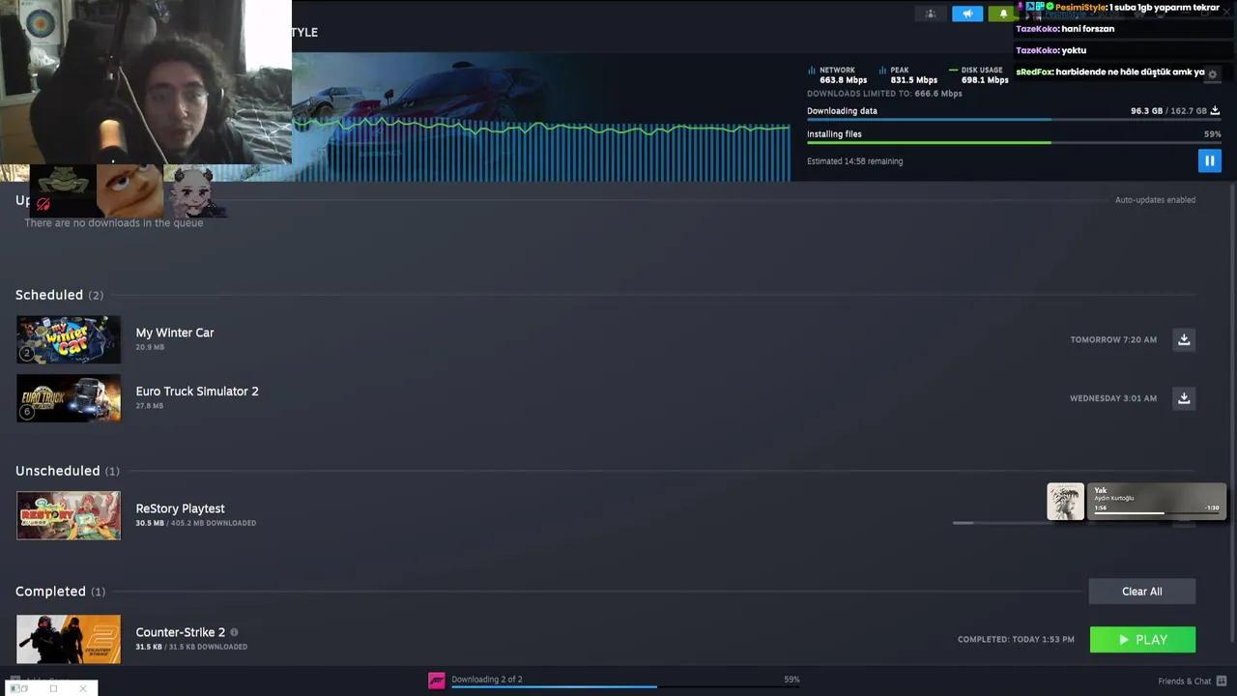Screen dimensions: 1237x696
Task: Open ReStory Playtest thumbnail
Action: coord(69,515)
